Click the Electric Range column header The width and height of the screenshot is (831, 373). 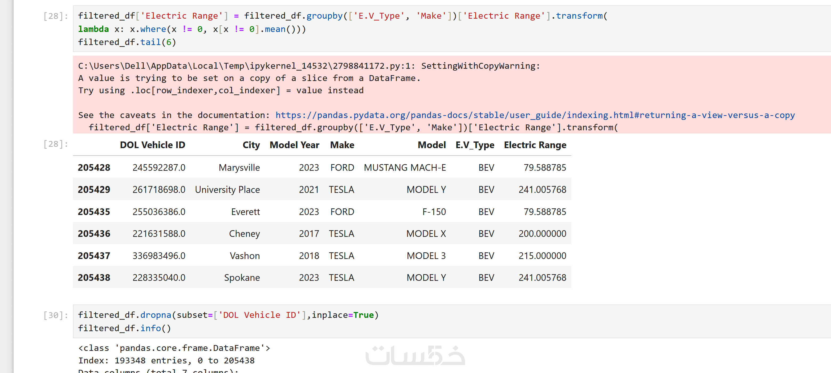click(x=535, y=145)
